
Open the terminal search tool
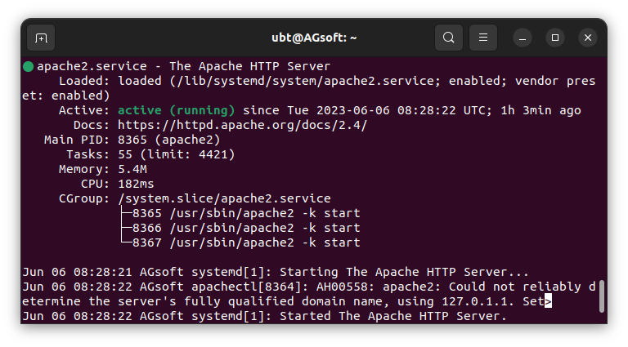coord(449,38)
